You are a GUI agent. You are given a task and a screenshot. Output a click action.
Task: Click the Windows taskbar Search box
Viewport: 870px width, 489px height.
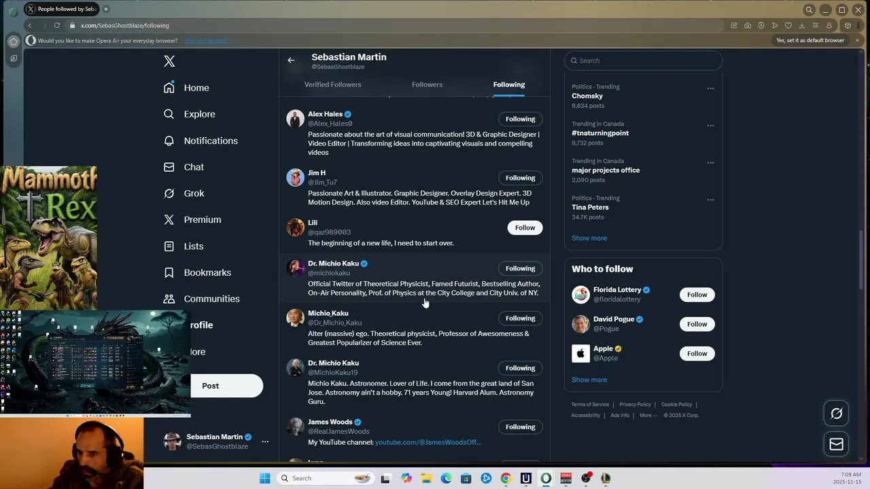click(x=326, y=478)
